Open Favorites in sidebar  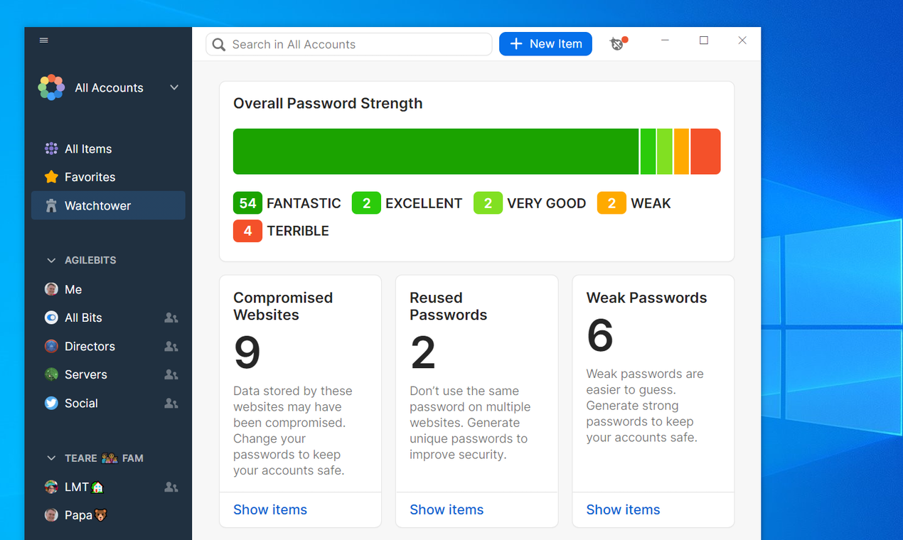tap(108, 177)
